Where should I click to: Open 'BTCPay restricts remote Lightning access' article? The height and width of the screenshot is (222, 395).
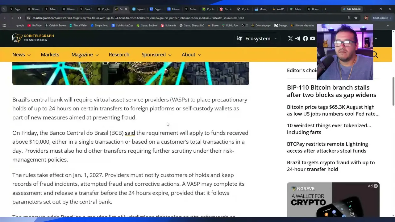[x=327, y=147]
